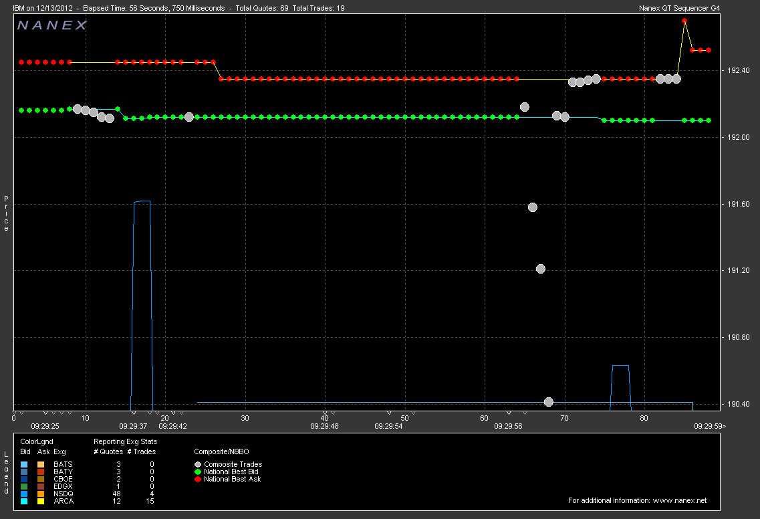Click the 09:29:37 time label
Viewport: 760px width, 519px height.
pyautogui.click(x=133, y=426)
